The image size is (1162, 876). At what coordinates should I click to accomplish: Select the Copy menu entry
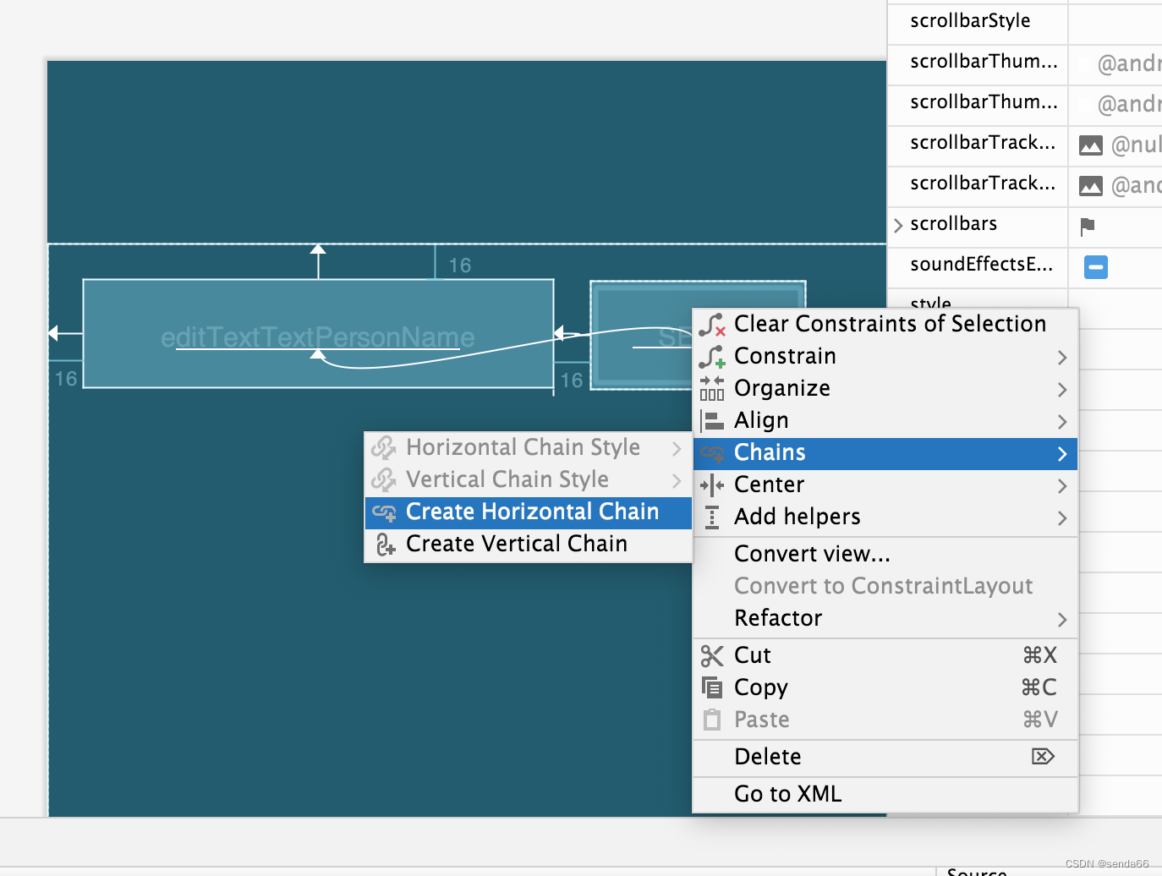[885, 687]
